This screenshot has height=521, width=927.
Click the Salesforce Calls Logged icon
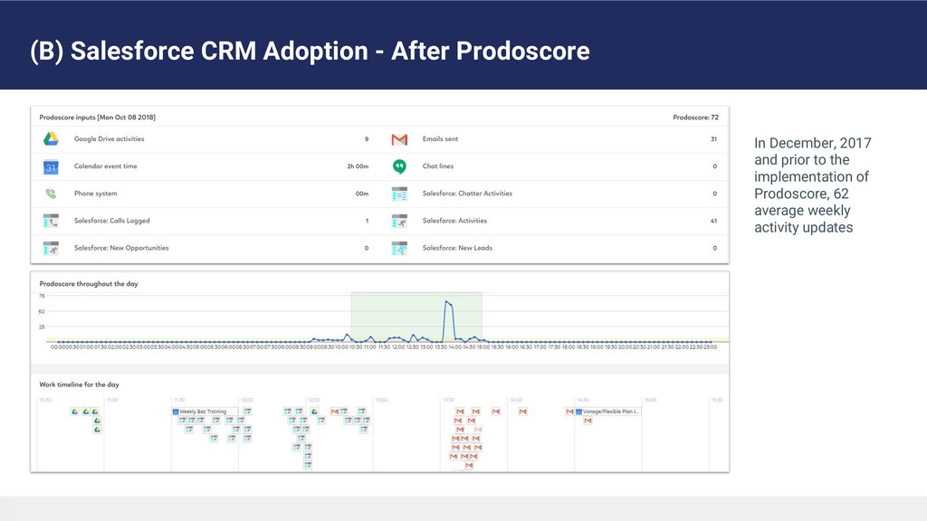(51, 221)
